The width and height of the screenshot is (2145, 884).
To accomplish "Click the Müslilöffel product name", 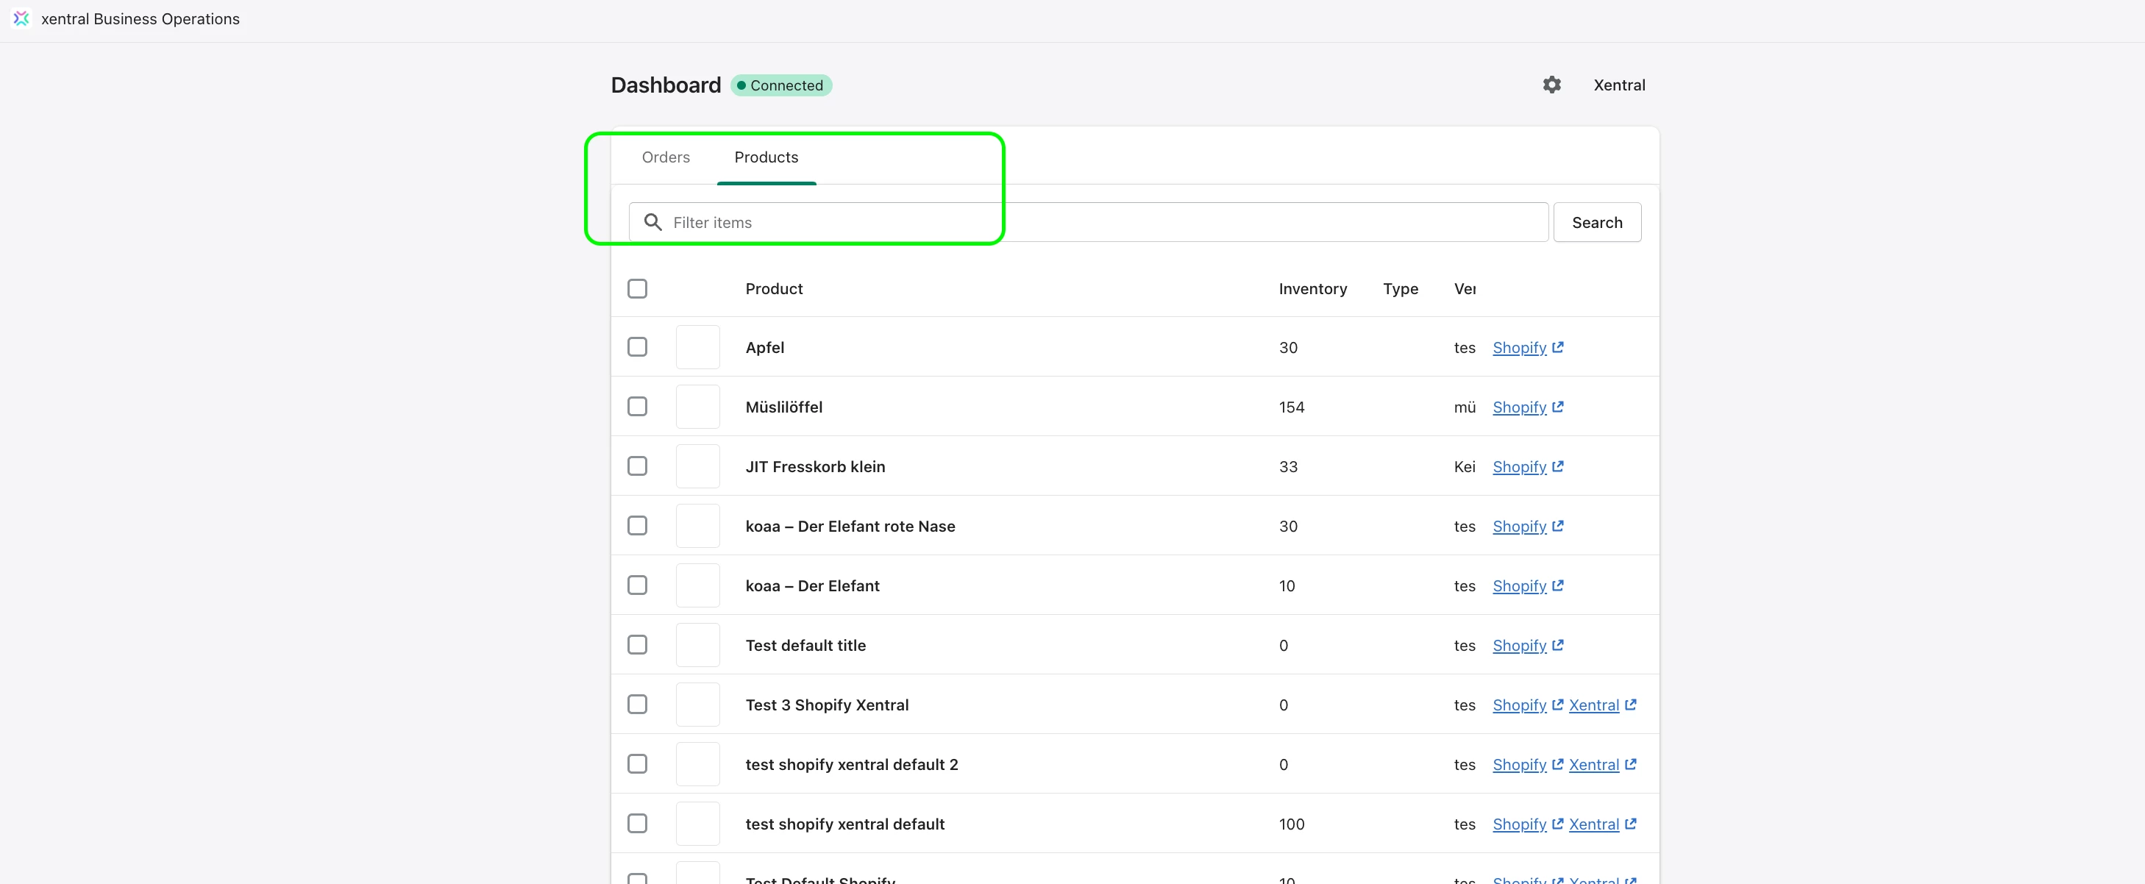I will [783, 407].
